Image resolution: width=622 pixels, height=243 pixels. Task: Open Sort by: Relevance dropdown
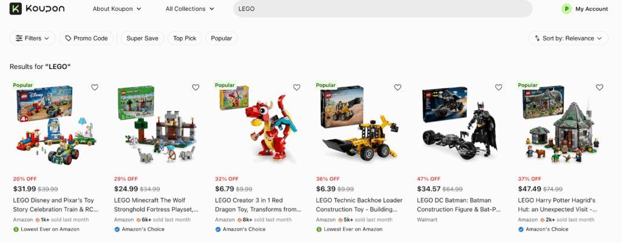pyautogui.click(x=568, y=38)
